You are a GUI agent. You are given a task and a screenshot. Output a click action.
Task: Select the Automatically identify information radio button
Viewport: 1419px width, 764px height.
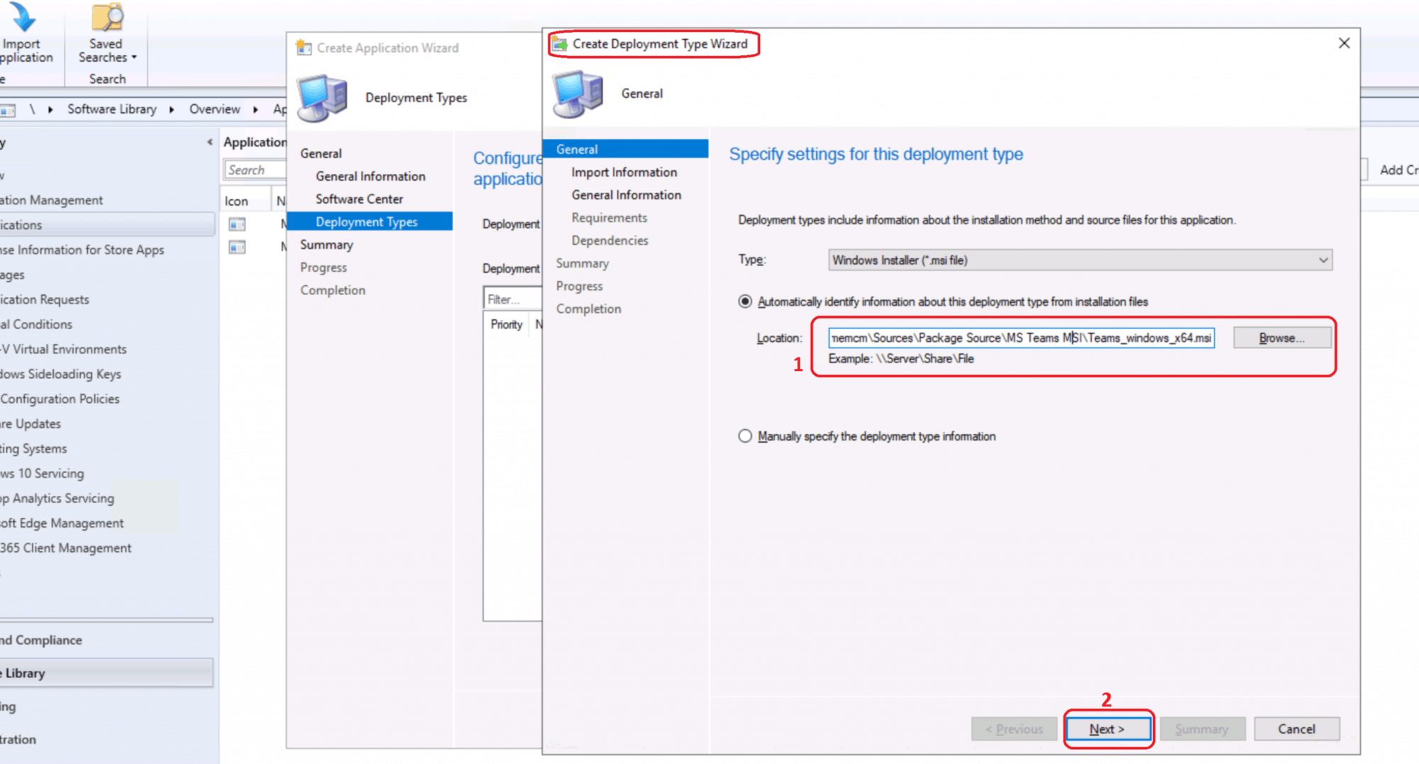click(745, 301)
